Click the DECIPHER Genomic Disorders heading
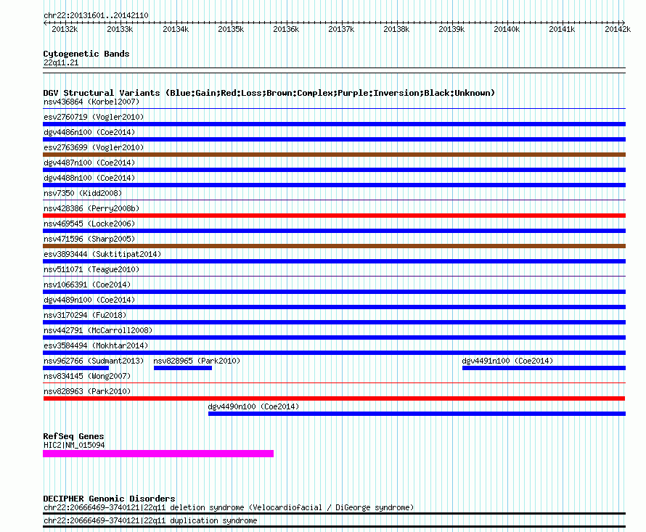 coord(109,499)
